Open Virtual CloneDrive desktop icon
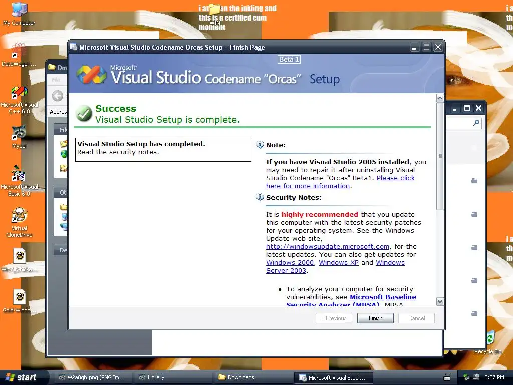513x385 pixels. pos(19,222)
